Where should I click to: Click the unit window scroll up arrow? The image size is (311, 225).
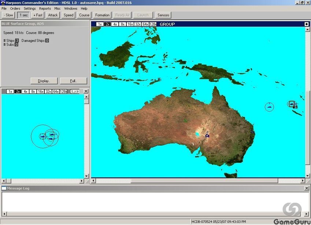pyautogui.click(x=86, y=97)
